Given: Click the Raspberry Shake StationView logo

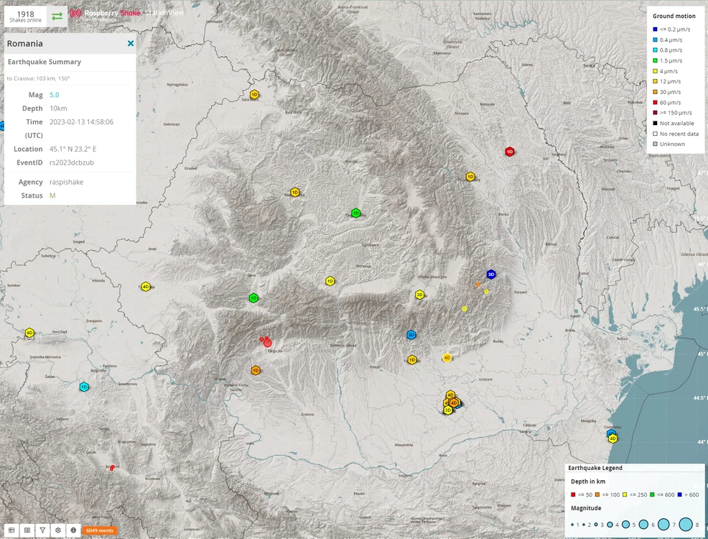Looking at the screenshot, I should [x=127, y=14].
